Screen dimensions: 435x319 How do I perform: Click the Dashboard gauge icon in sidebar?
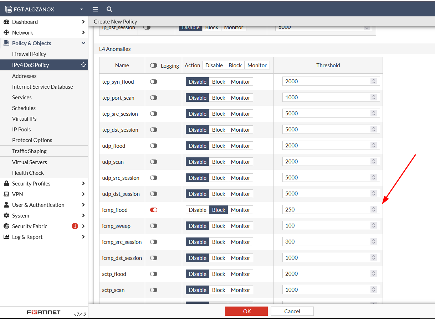click(x=6, y=22)
